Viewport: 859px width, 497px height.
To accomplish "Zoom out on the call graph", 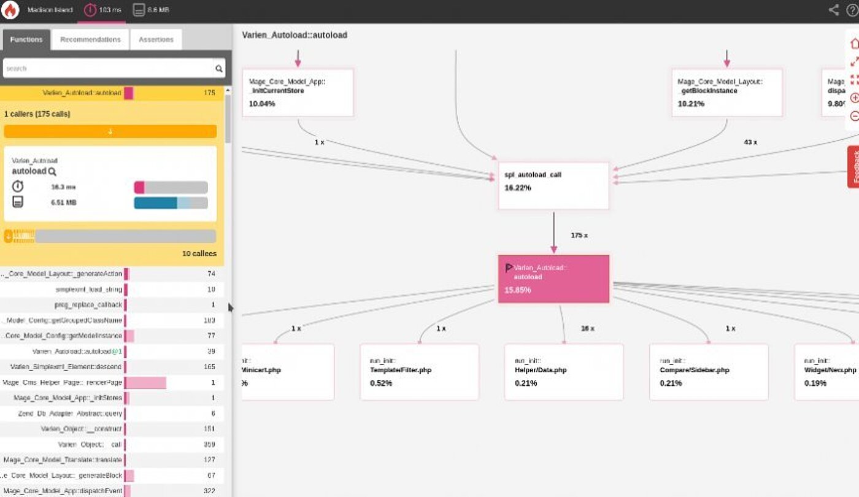I will (853, 116).
